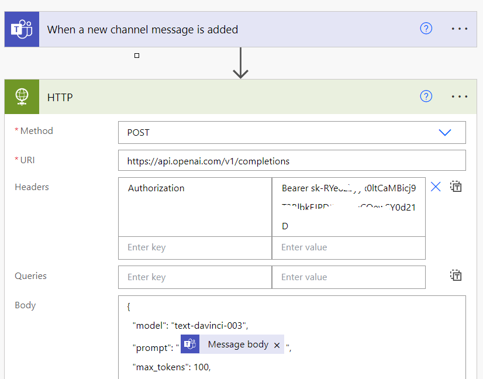Viewport: 483px width, 379px height.
Task: Click the empty Headers key field
Action: (193, 247)
